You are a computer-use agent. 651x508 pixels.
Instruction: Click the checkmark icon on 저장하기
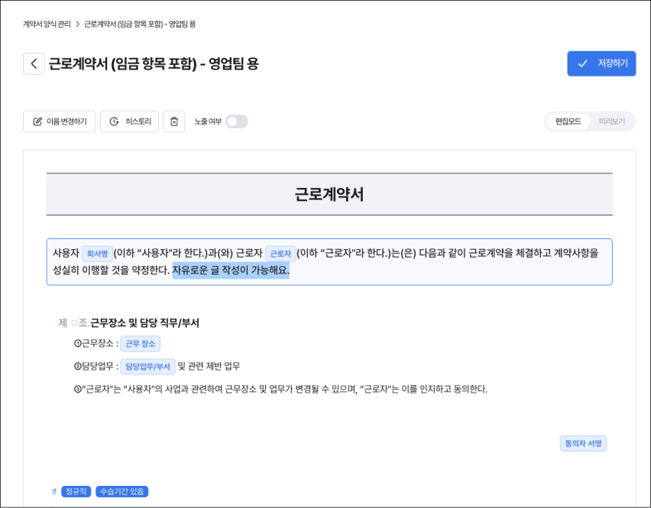click(583, 63)
